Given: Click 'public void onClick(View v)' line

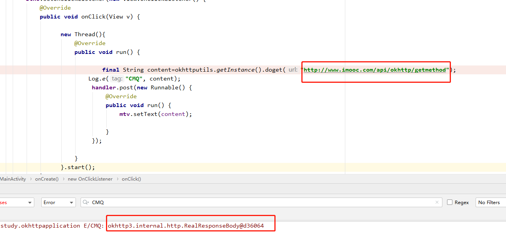Looking at the screenshot, I should pyautogui.click(x=90, y=17).
